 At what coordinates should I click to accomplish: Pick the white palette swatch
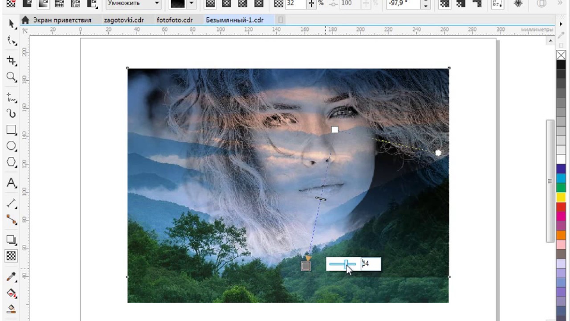click(561, 160)
